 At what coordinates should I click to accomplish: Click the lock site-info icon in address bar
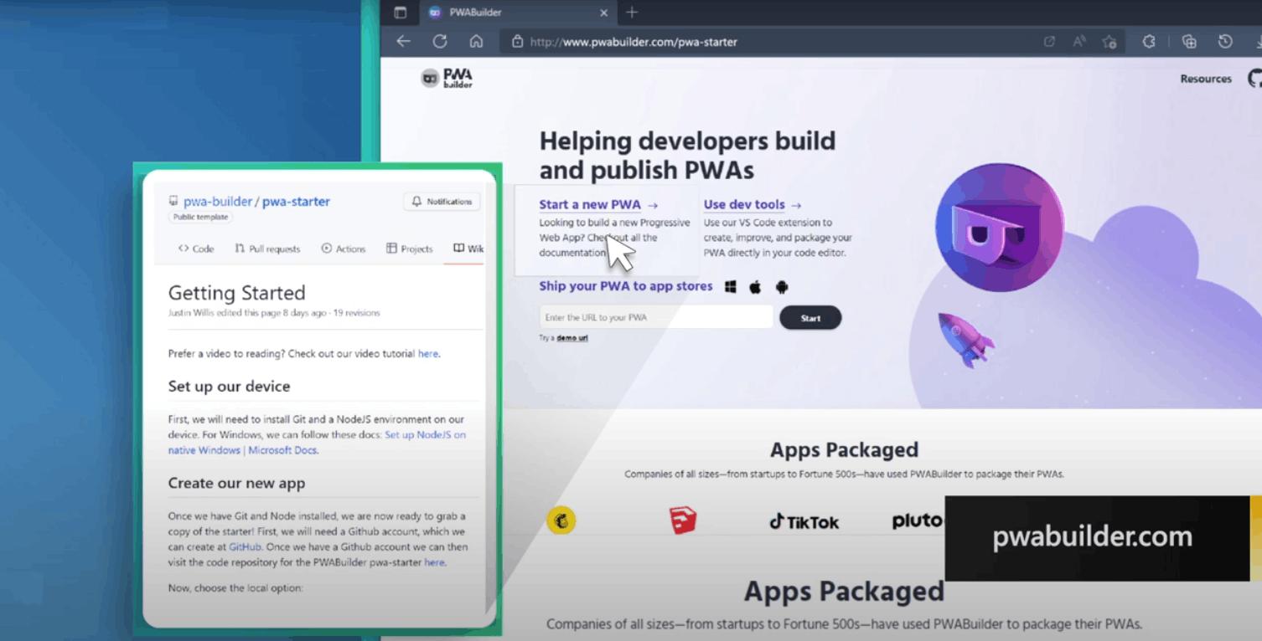coord(517,41)
